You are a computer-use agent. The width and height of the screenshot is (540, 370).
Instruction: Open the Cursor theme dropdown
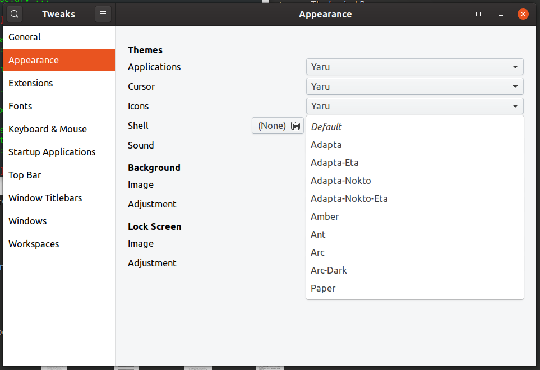click(x=414, y=86)
